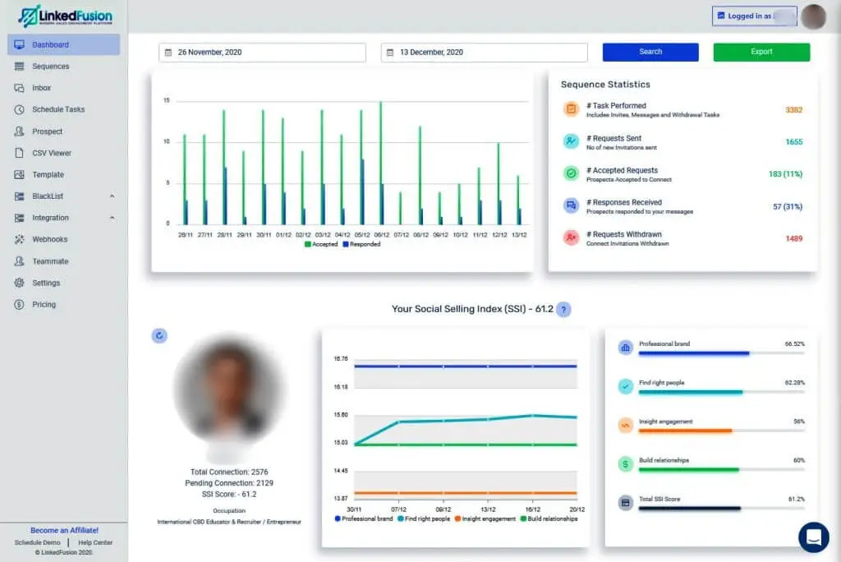Click the Task Performed value 3382
The image size is (841, 562).
pyautogui.click(x=794, y=110)
